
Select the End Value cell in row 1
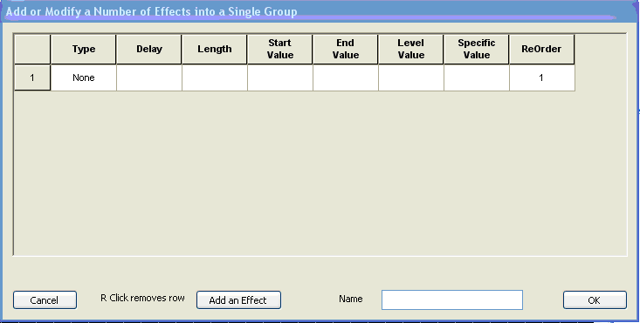click(x=345, y=77)
